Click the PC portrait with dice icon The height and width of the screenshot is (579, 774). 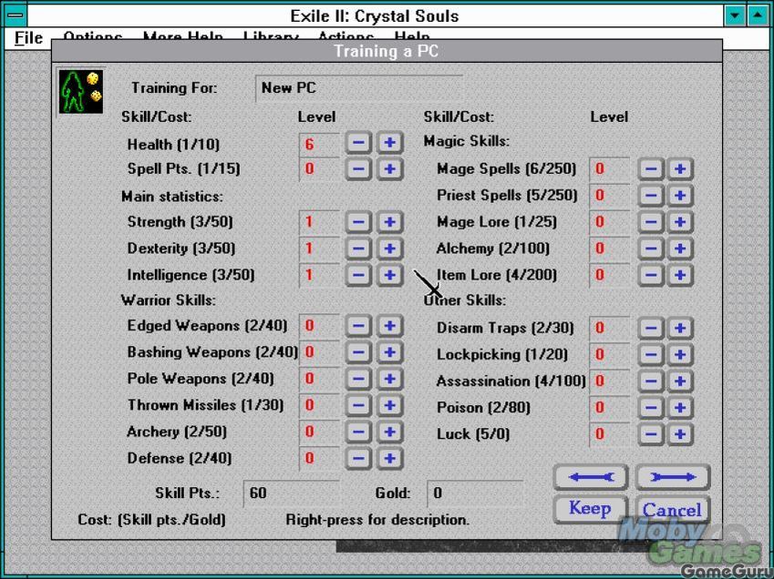click(81, 92)
